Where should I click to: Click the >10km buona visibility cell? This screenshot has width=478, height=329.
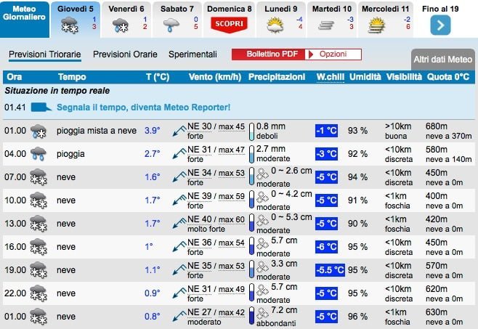click(x=398, y=131)
